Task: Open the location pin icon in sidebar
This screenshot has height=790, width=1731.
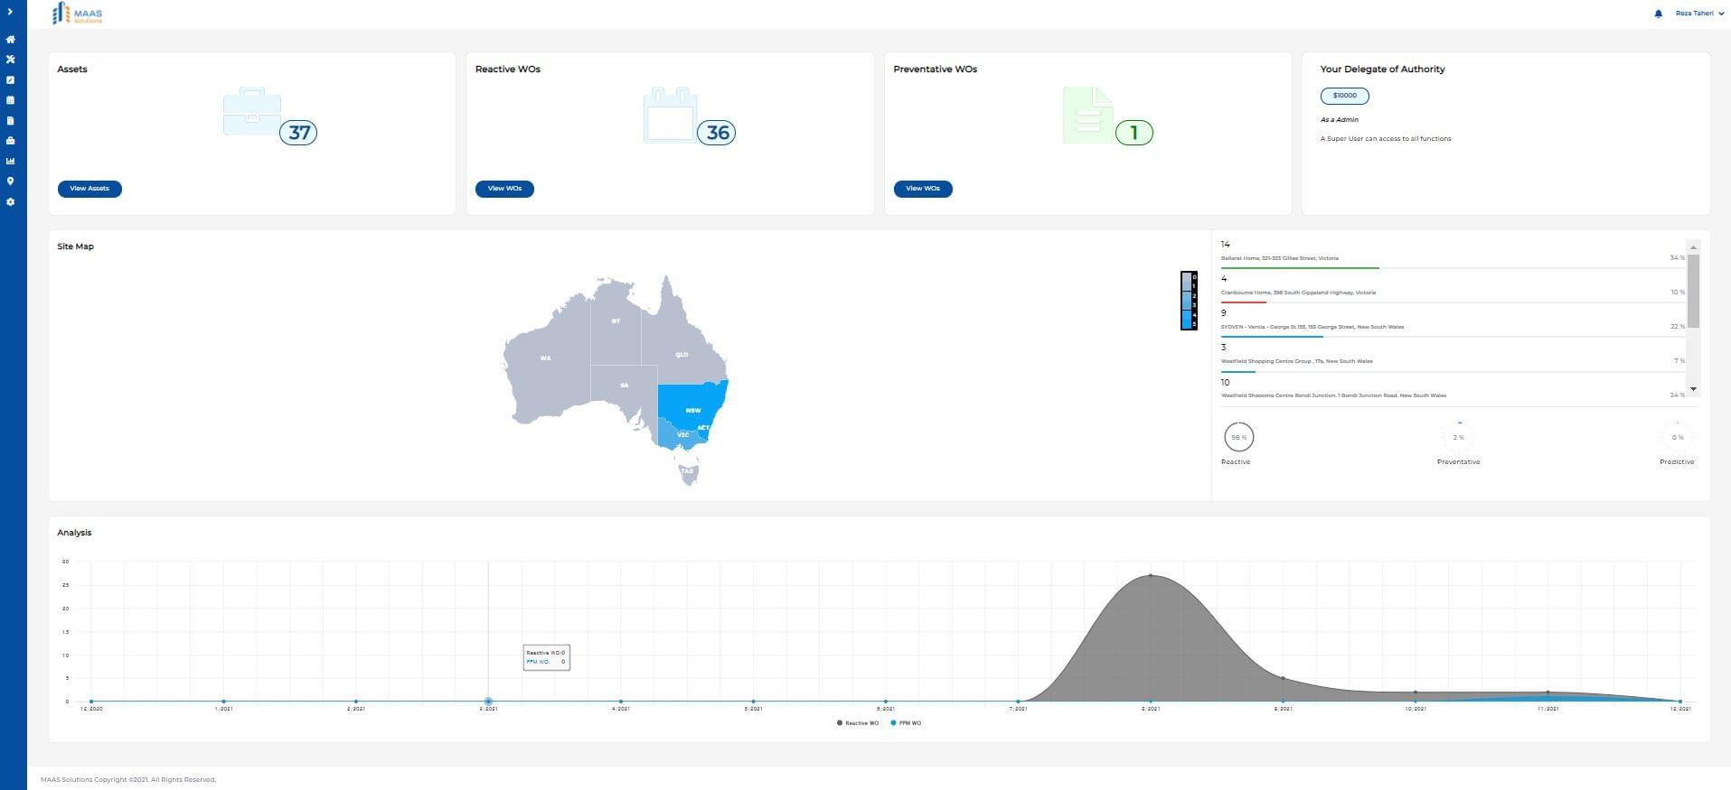Action: (x=10, y=181)
